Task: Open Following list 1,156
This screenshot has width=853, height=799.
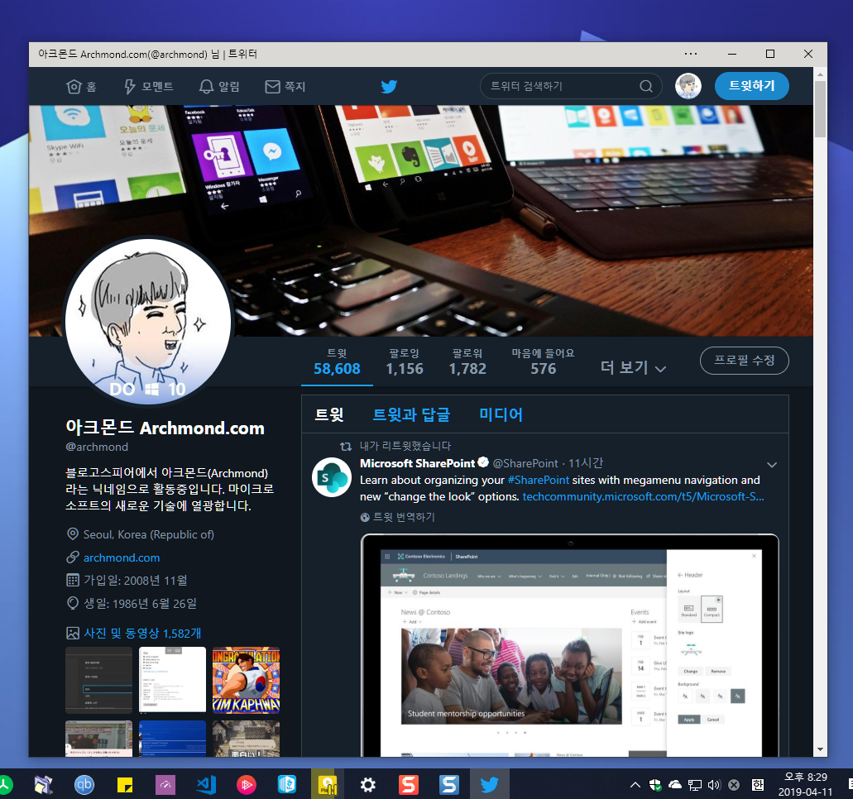Action: 405,361
